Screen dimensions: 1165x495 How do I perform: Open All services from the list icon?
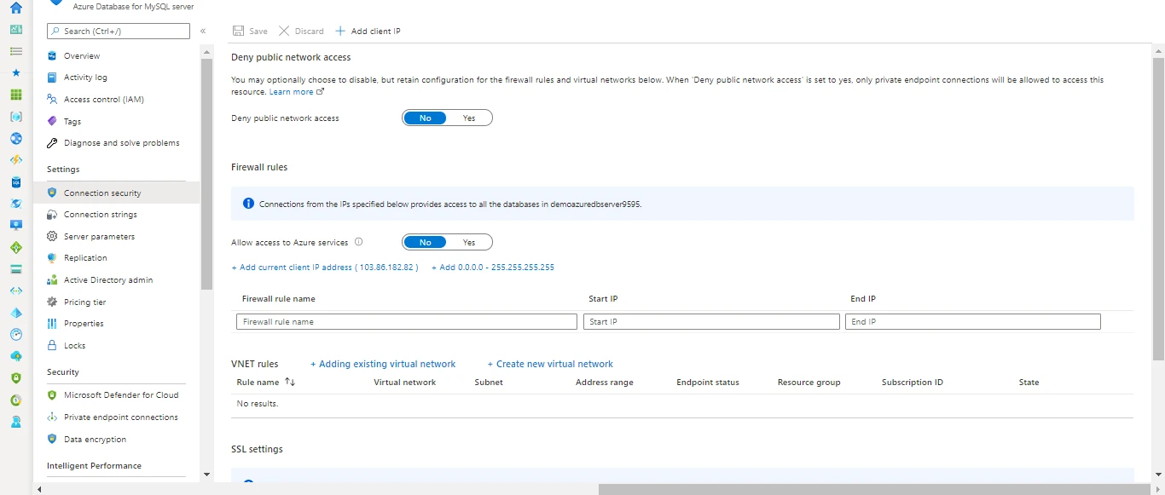[x=14, y=51]
